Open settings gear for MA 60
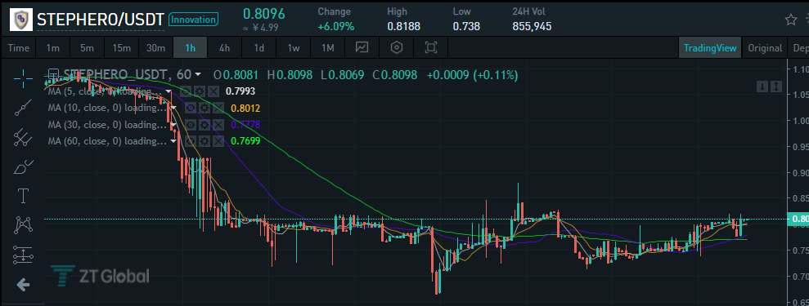Image resolution: width=809 pixels, height=306 pixels. (x=205, y=141)
